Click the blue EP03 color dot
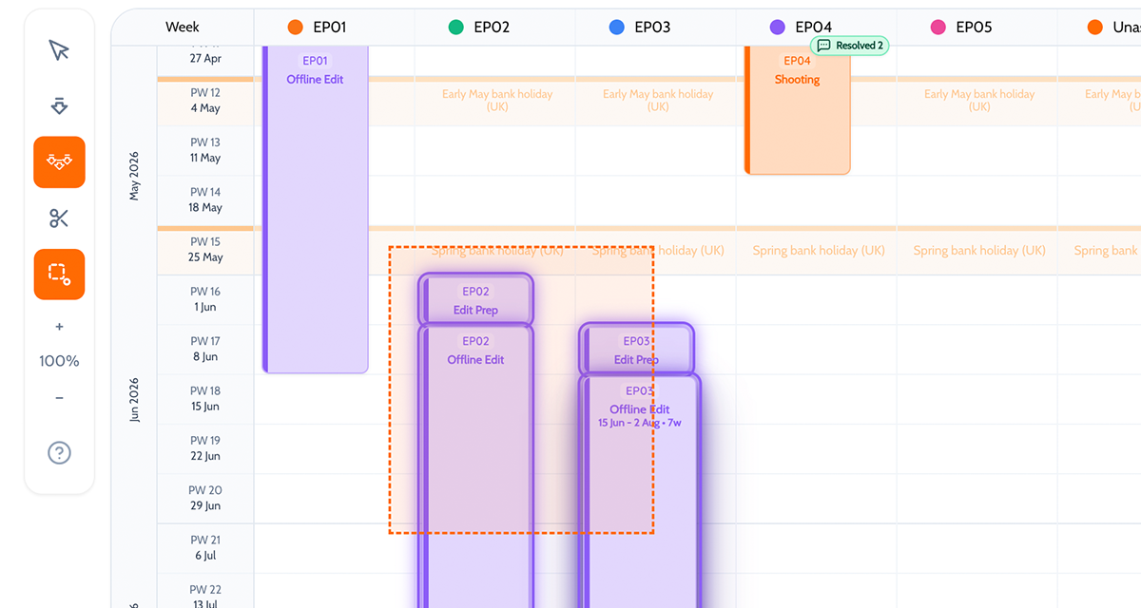Viewport: 1141px width, 608px height. pos(617,28)
